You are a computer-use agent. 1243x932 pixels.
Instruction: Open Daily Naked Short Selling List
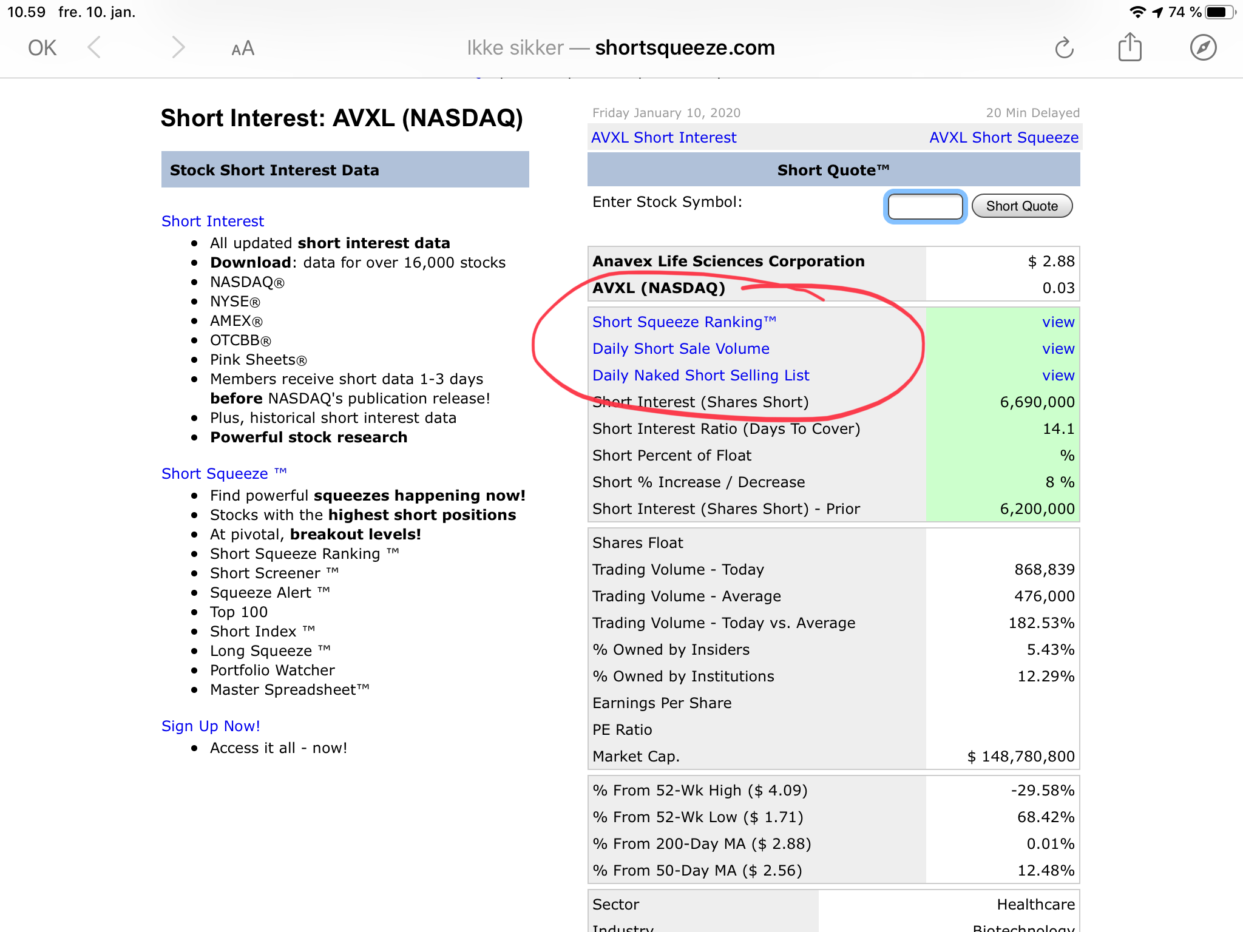coord(701,376)
